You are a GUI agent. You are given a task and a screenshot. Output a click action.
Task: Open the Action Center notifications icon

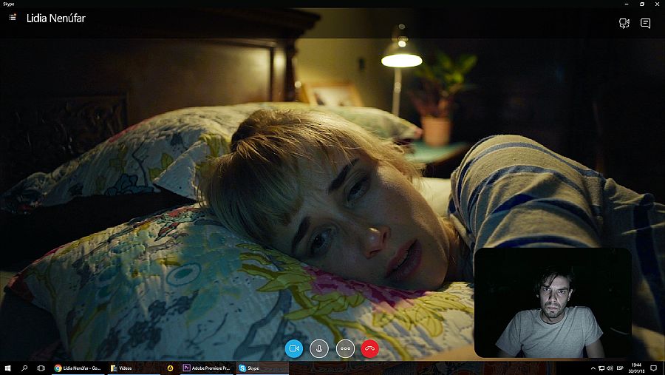(654, 368)
